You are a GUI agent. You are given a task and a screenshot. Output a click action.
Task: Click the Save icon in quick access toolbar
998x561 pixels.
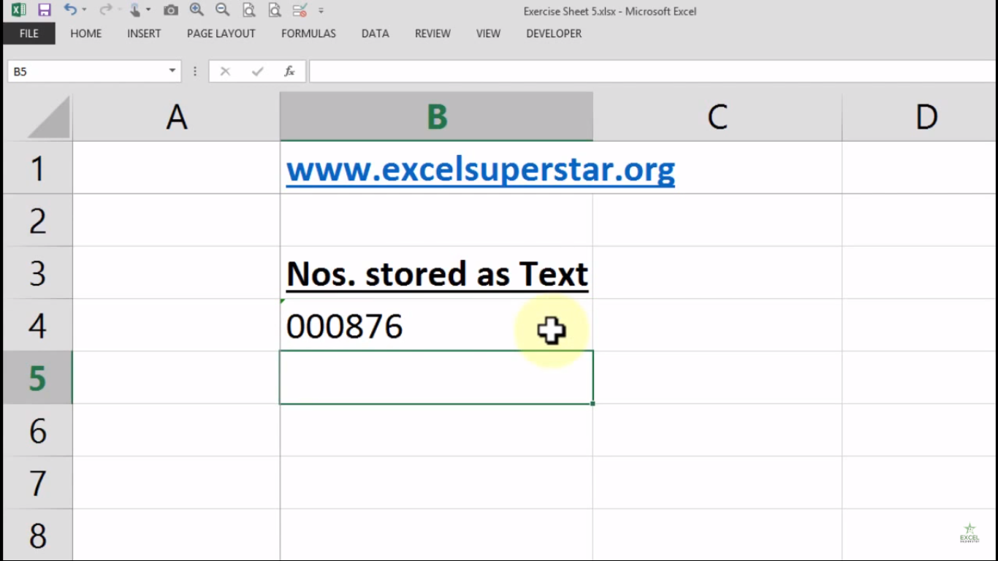coord(44,10)
